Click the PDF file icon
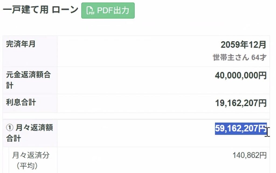This screenshot has height=173, width=276. coord(90,11)
